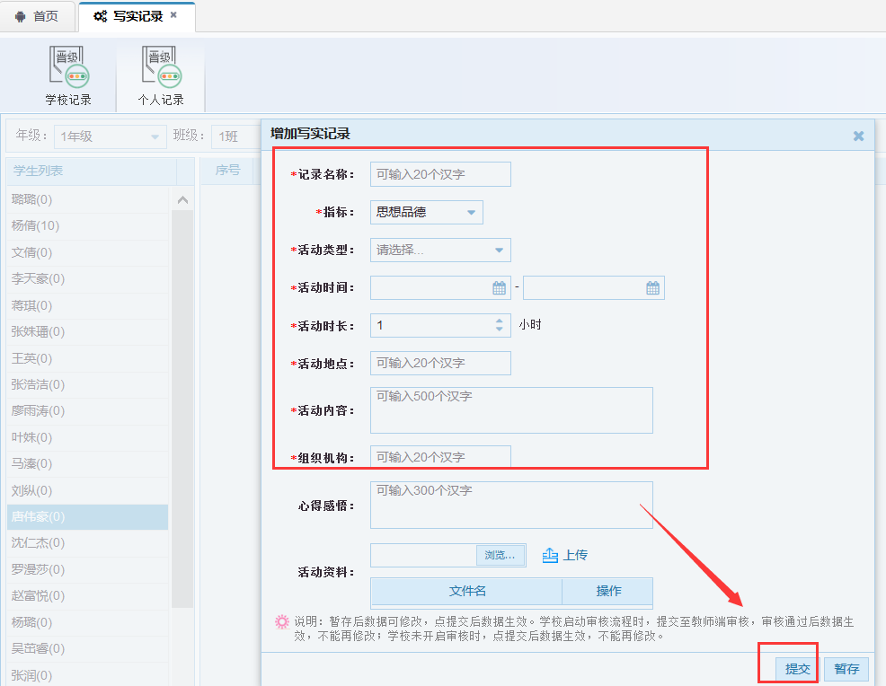The height and width of the screenshot is (686, 886).
Task: Click the 上传 upload icon
Action: click(x=551, y=556)
